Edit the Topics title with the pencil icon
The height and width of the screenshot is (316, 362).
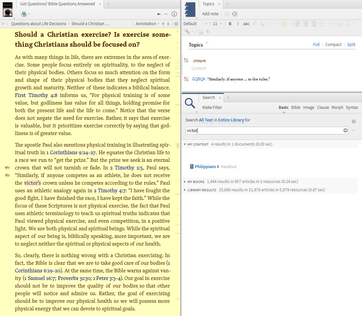click(x=207, y=42)
